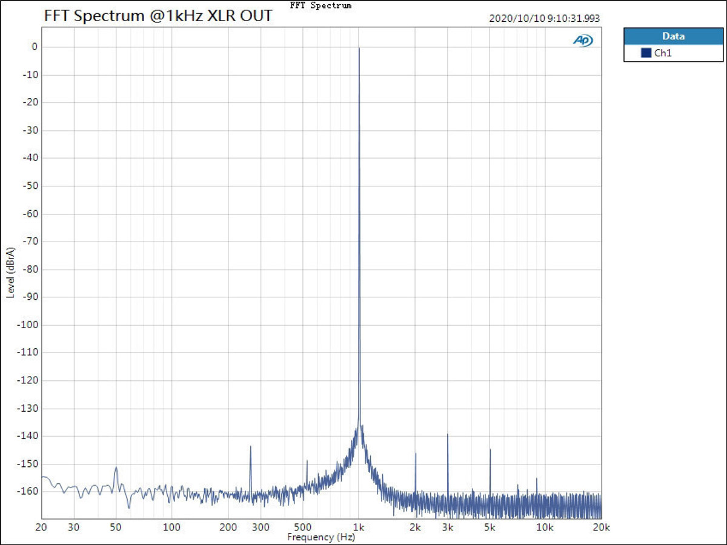Viewport: 727px width, 545px height.
Task: Click the spur peak between 200 and 300 Hz
Action: pos(250,446)
